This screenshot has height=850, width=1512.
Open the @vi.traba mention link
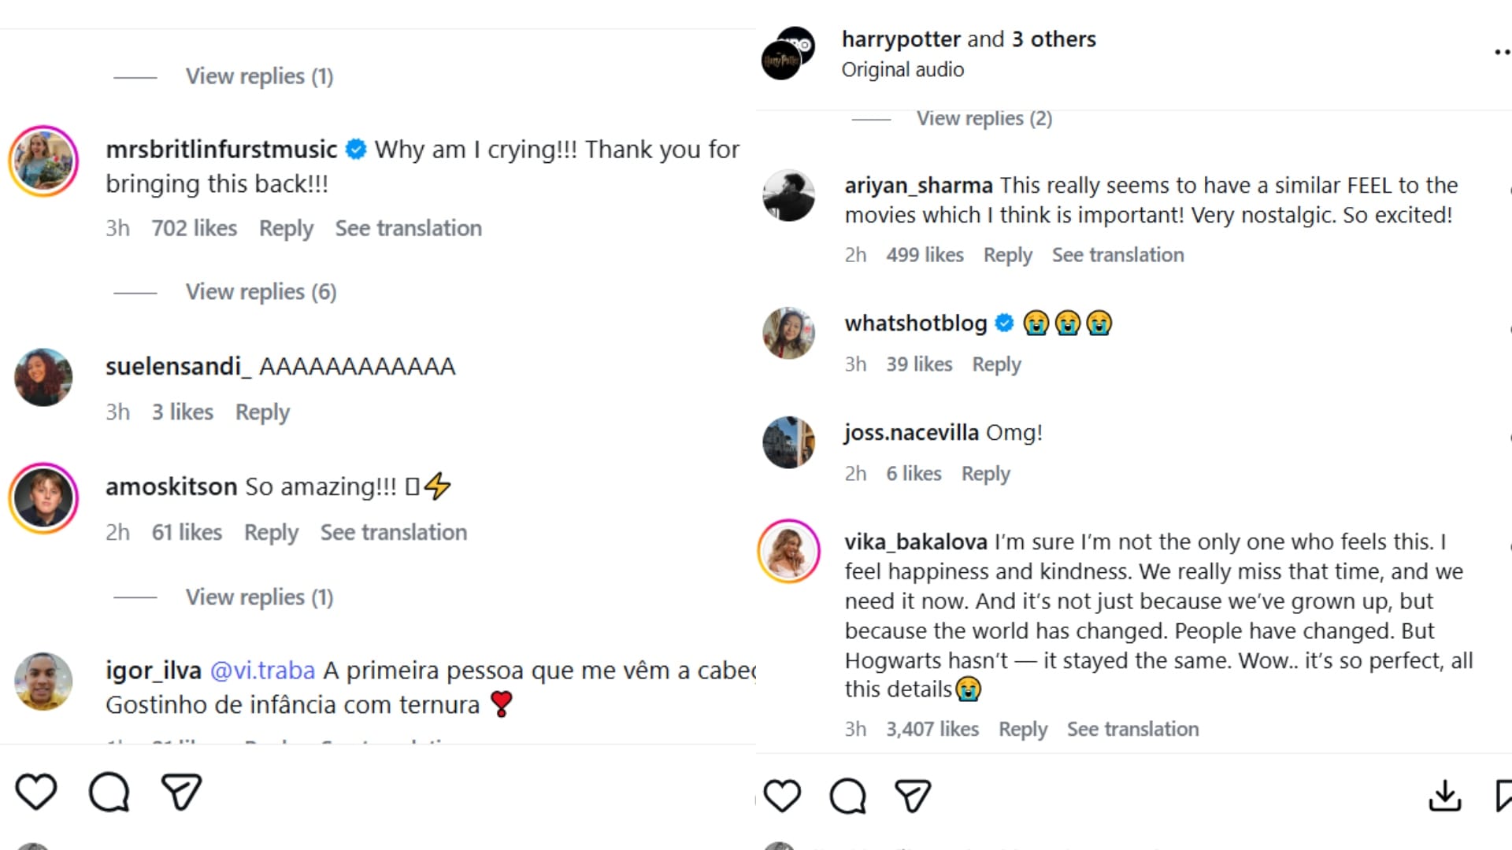tap(262, 671)
